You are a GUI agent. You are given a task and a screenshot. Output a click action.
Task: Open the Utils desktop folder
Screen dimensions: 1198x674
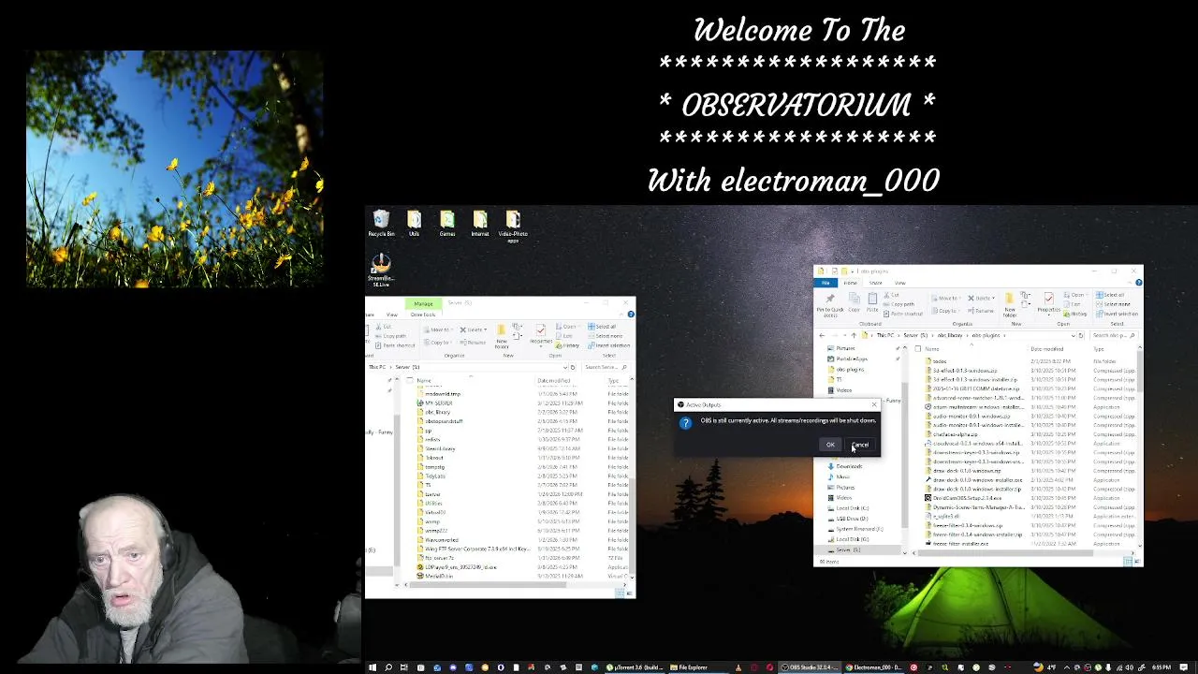(414, 224)
